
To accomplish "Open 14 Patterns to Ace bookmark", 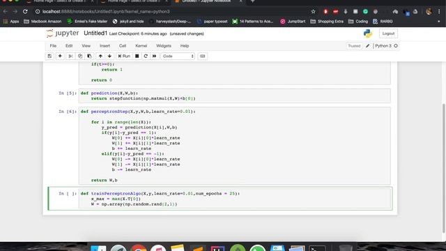I will [253, 22].
